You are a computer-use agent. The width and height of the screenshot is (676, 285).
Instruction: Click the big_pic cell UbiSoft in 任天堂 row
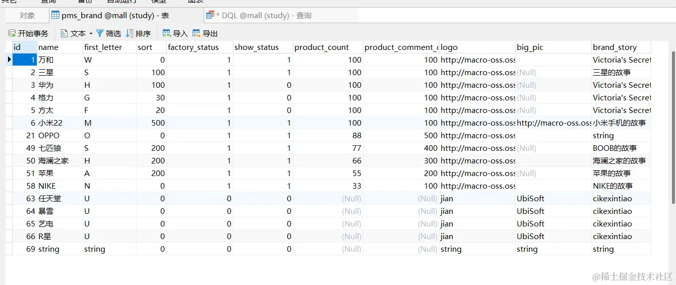click(x=554, y=198)
